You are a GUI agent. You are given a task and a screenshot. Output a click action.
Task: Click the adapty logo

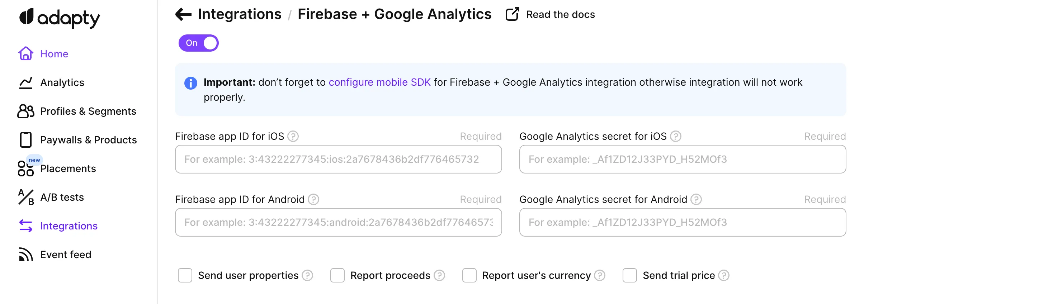[x=60, y=18]
